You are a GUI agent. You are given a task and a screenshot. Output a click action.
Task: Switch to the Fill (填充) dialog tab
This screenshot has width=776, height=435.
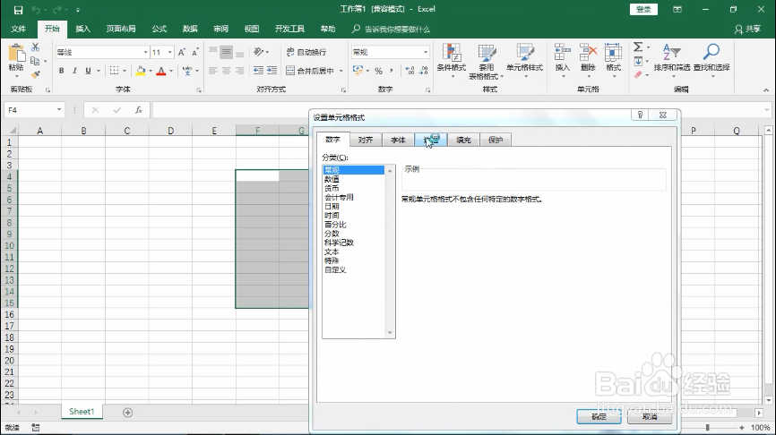click(x=463, y=140)
